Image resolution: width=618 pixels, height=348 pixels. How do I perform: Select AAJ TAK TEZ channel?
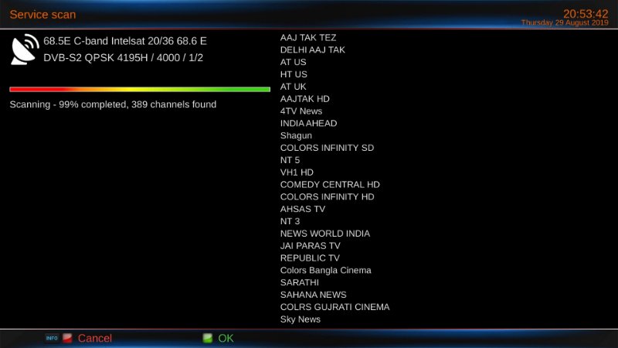(308, 37)
